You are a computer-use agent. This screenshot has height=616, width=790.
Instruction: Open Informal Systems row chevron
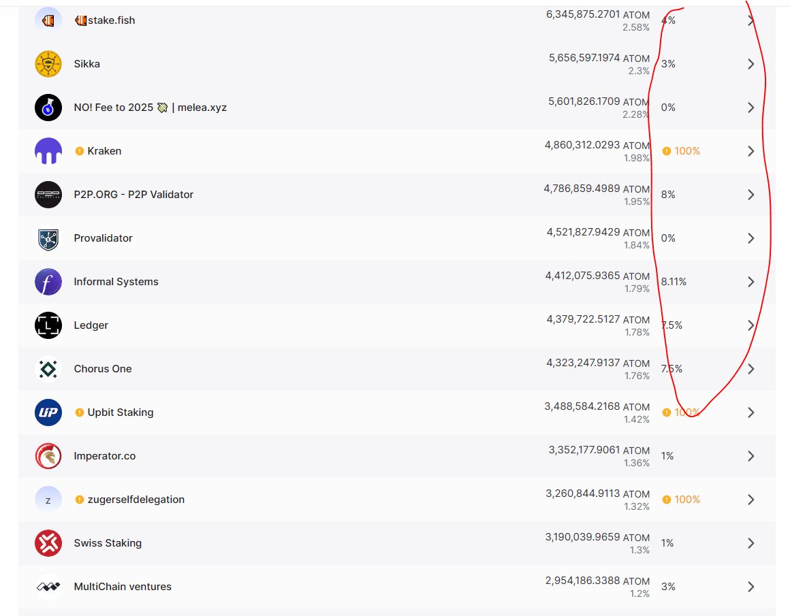pyautogui.click(x=751, y=282)
